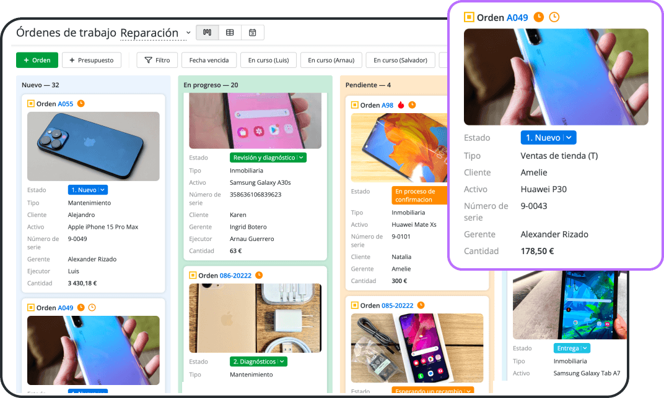Image resolution: width=664 pixels, height=398 pixels.
Task: Click the orange clock on Orden 086-20222
Action: [x=259, y=275]
